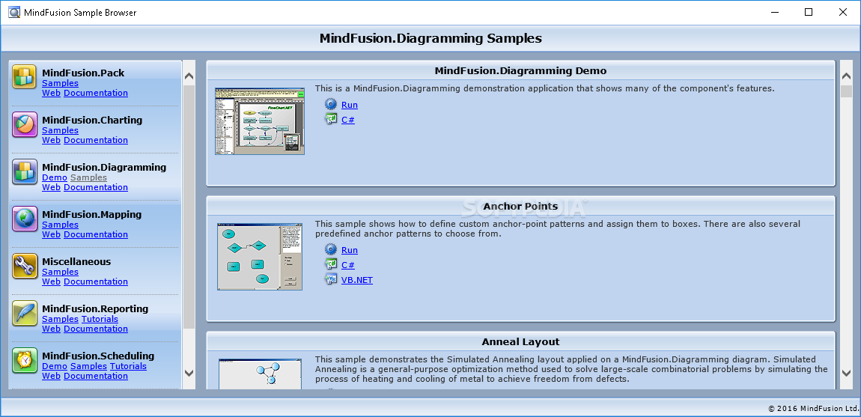Open Documentation under MindFusion.Scheduling

96,376
